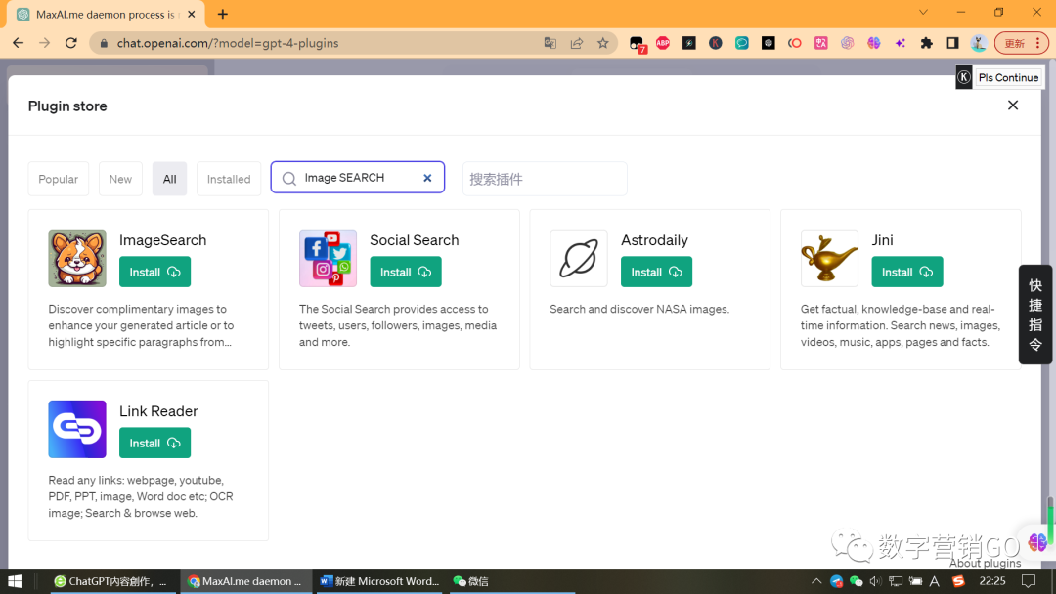Open network settings from the tray

coord(895,581)
